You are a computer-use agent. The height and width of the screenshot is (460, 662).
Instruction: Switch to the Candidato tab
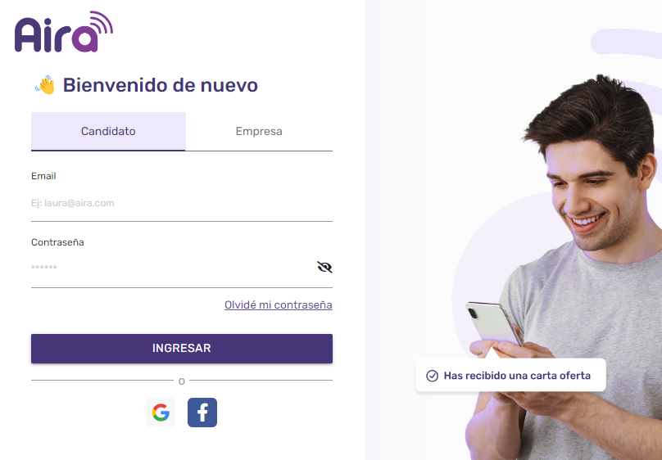point(108,131)
